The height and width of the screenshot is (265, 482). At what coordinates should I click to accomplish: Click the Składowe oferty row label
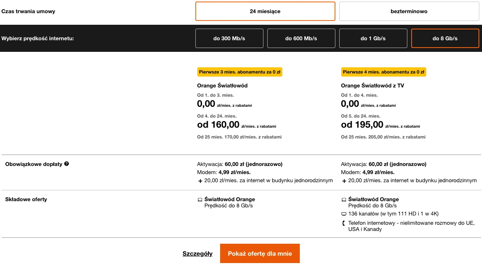coord(26,200)
